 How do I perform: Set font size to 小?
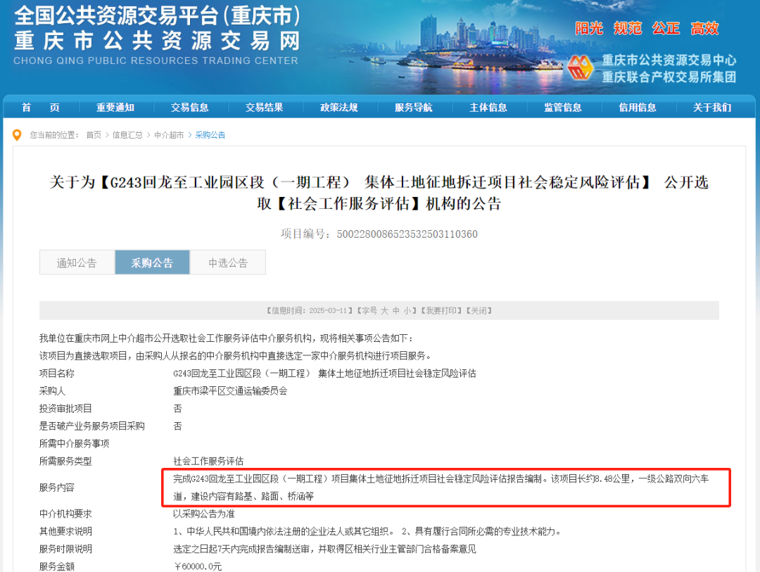tap(407, 311)
